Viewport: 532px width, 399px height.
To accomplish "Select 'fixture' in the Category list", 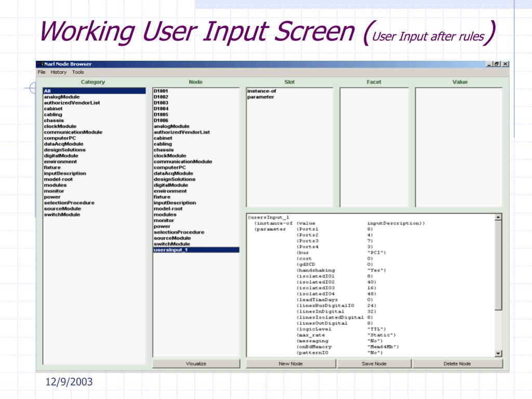I will click(x=52, y=167).
